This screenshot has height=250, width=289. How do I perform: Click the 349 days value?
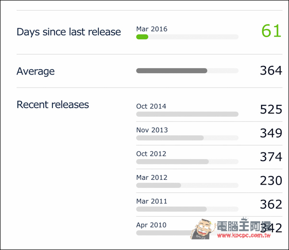click(271, 133)
